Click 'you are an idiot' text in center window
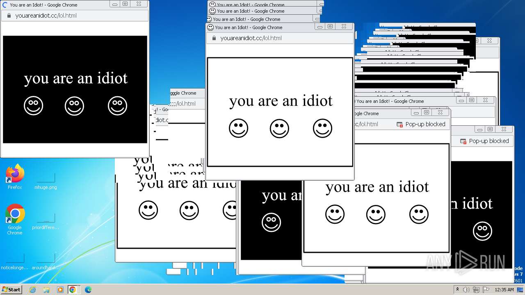The width and height of the screenshot is (525, 295). pos(281,101)
